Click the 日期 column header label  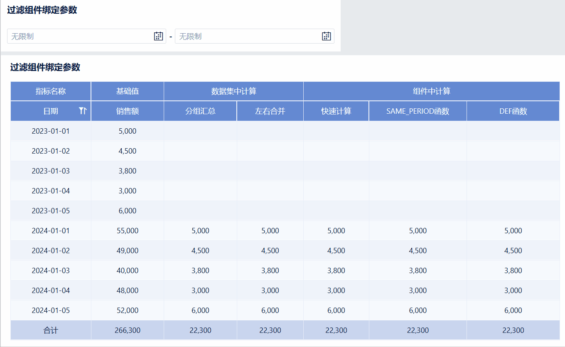tap(51, 111)
